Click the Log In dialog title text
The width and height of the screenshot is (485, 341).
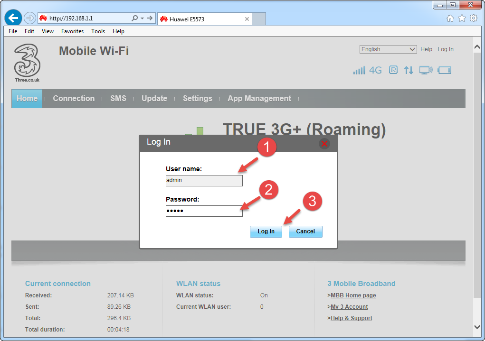coord(159,142)
